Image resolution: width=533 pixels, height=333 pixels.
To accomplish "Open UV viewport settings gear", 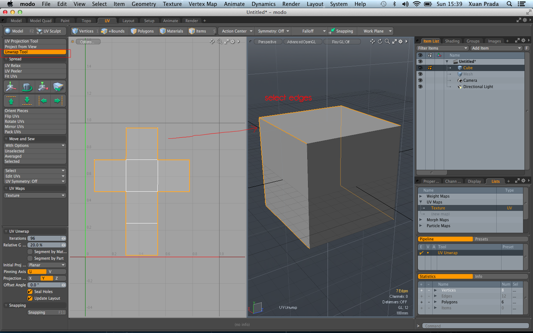I will pos(233,41).
